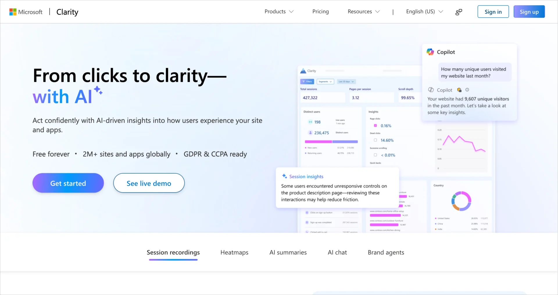Click the distinct users icon beside 236,475

point(310,133)
